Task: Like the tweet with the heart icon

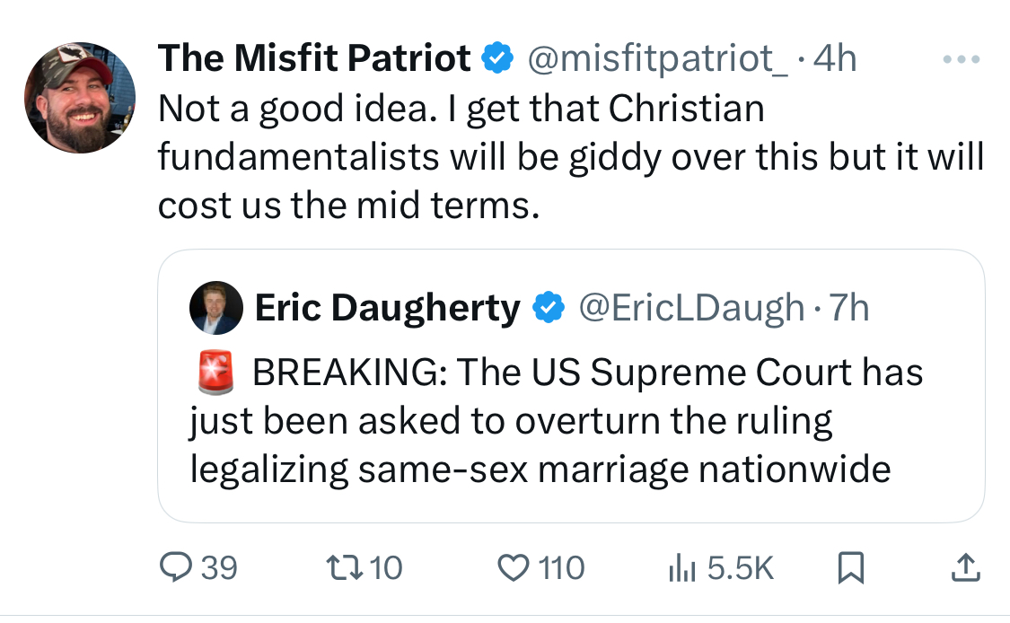Action: (514, 568)
